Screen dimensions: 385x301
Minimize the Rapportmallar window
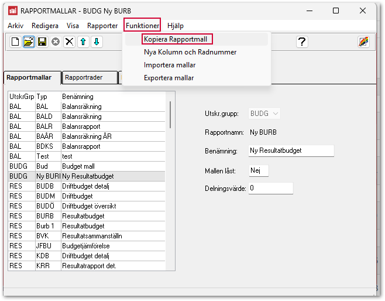point(310,11)
